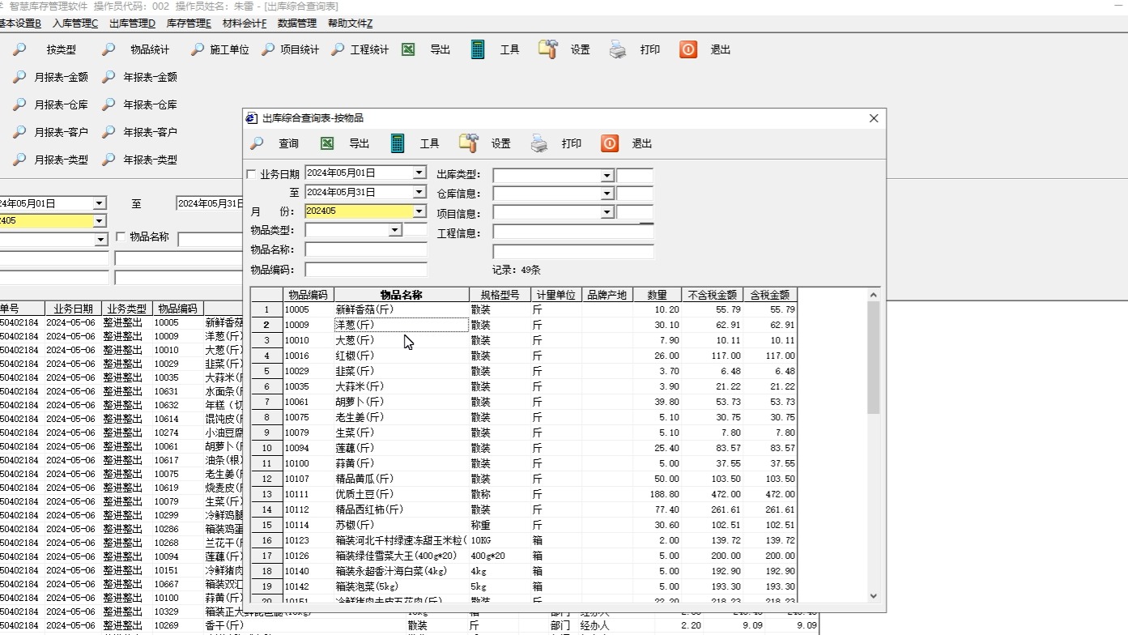Open the 帮助文件Z menu

point(350,23)
